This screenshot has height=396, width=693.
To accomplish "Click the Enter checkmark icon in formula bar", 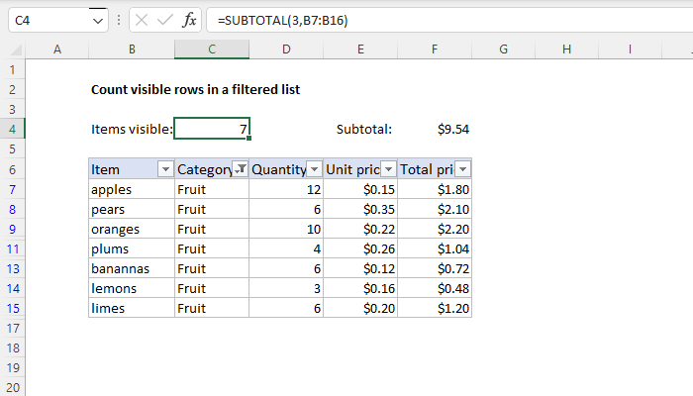I will (x=163, y=19).
